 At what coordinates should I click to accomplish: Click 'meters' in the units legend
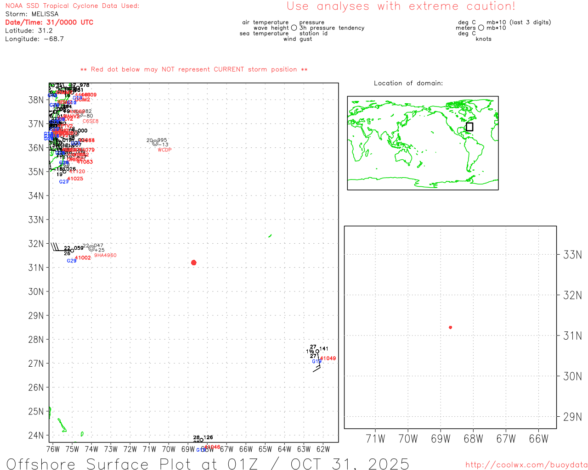[466, 28]
